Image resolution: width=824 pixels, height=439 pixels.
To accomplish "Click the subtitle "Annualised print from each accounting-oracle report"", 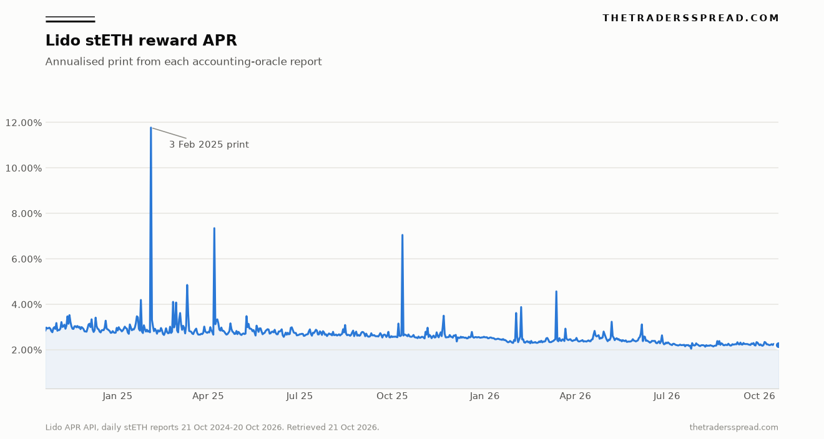I will pyautogui.click(x=184, y=62).
